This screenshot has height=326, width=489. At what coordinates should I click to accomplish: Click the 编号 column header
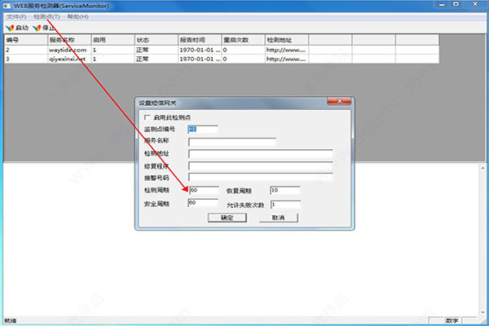[26, 40]
